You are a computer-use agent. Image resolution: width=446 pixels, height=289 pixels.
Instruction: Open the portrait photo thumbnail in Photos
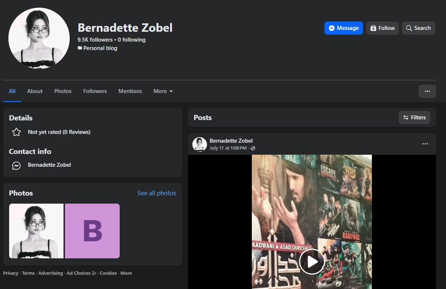pyautogui.click(x=36, y=231)
